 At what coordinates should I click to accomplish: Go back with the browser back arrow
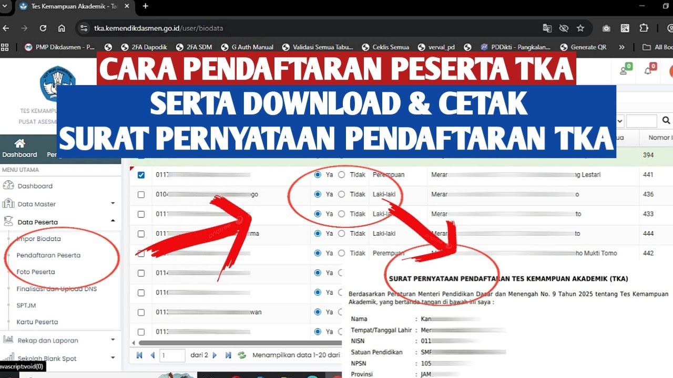click(6, 28)
